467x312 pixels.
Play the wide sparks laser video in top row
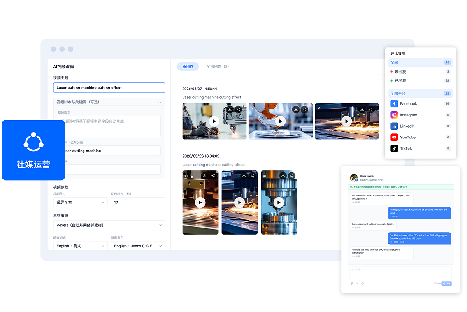click(x=346, y=121)
